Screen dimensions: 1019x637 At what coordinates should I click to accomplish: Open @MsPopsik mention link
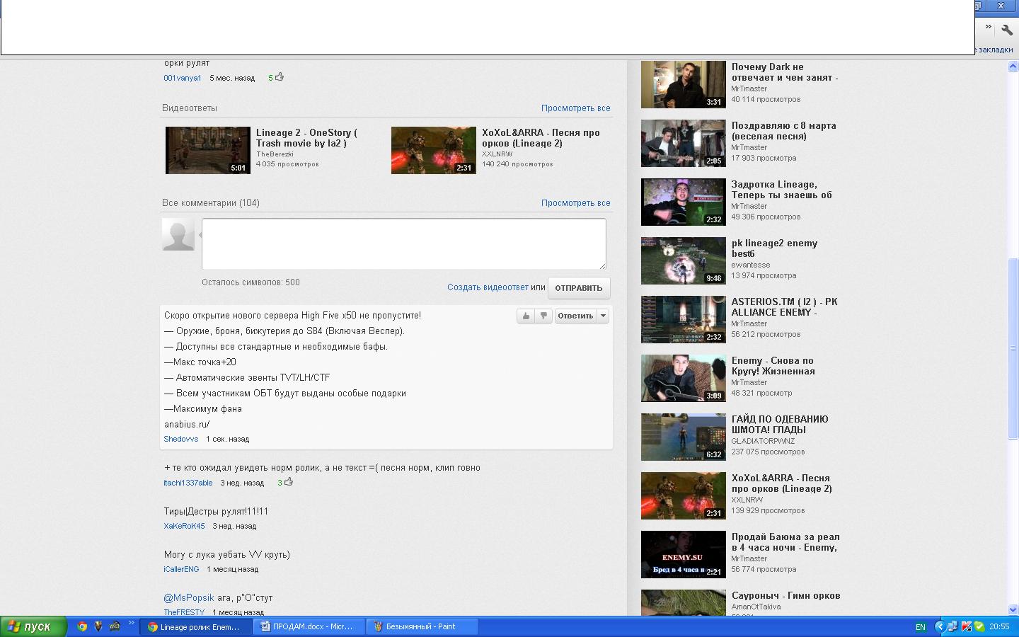189,598
